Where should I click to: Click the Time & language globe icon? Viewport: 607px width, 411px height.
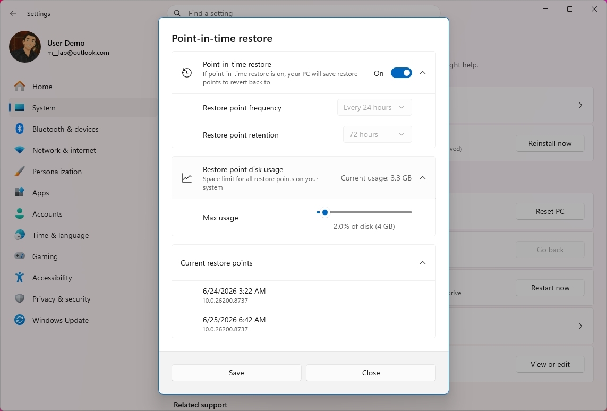pos(19,235)
